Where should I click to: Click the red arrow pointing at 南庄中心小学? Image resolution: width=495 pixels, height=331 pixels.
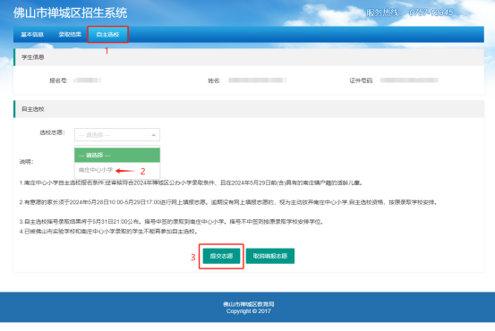125,171
